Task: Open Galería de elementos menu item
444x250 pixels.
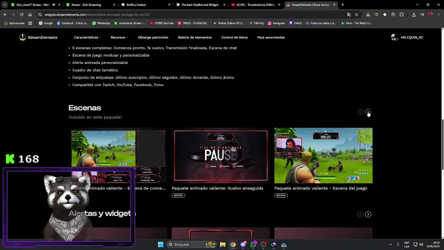Action: (195, 37)
